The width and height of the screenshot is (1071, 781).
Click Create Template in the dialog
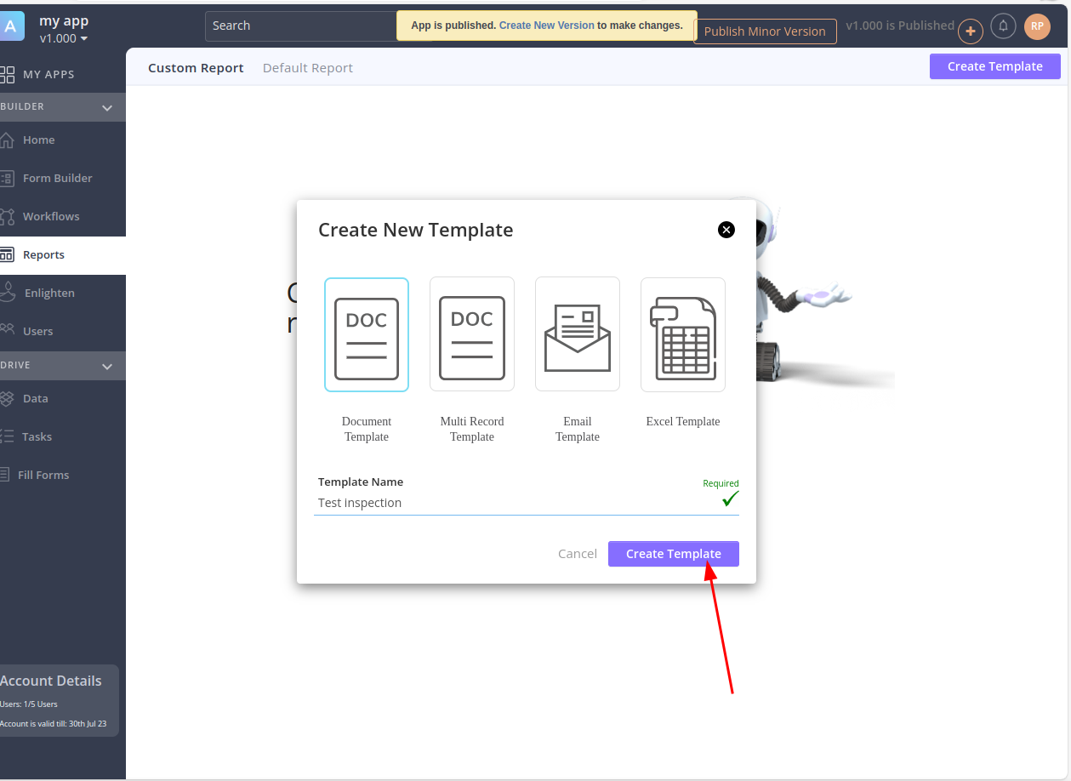point(673,554)
